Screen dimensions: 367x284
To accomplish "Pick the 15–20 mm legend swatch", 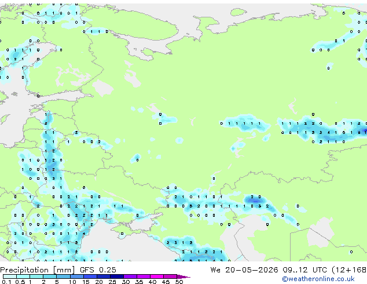I will 90,276.
